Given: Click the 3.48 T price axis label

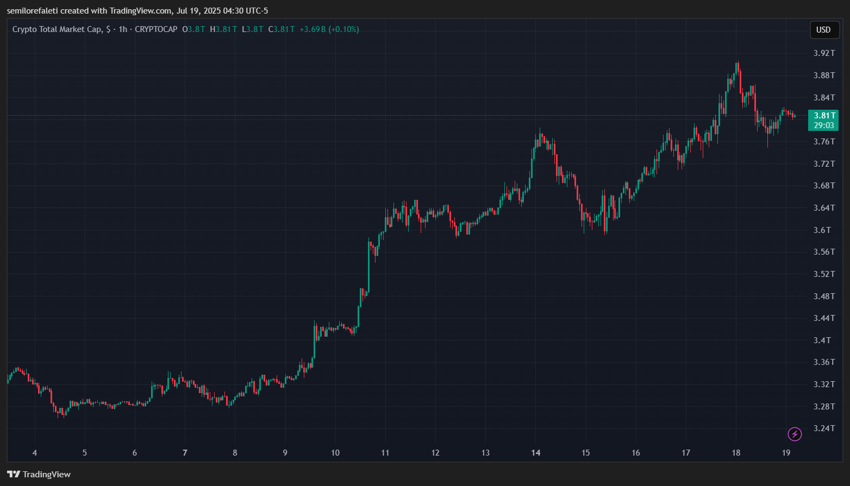Looking at the screenshot, I should point(824,296).
